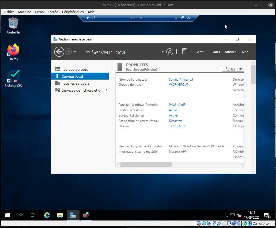Image resolution: width=276 pixels, height=228 pixels.
Task: Click the ServeurPrimaire5 computer name link
Action: click(181, 80)
